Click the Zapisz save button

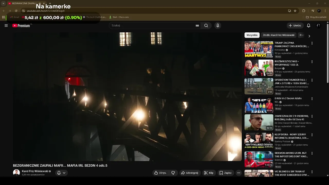225,173
